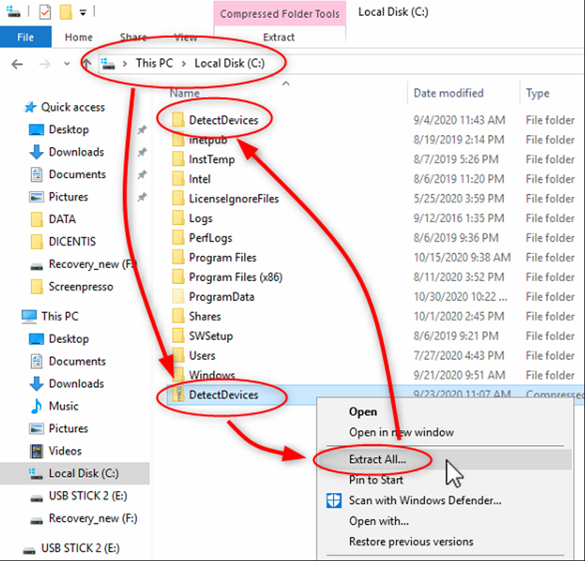Select the Windows folder
The height and width of the screenshot is (561, 585).
tap(212, 375)
